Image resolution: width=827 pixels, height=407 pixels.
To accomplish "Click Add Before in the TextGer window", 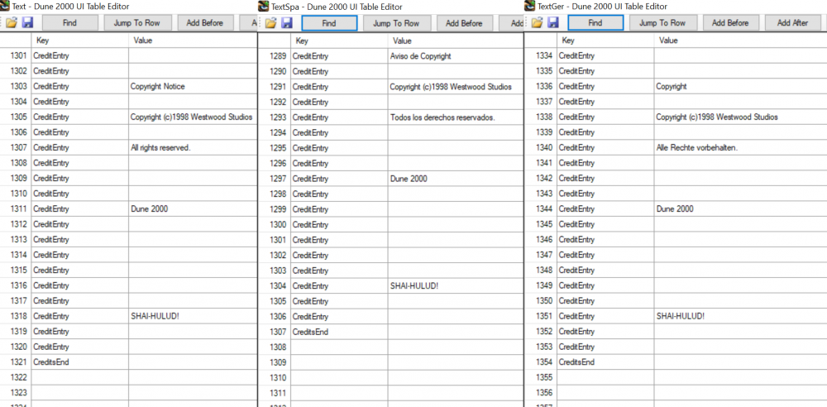I will (x=730, y=23).
